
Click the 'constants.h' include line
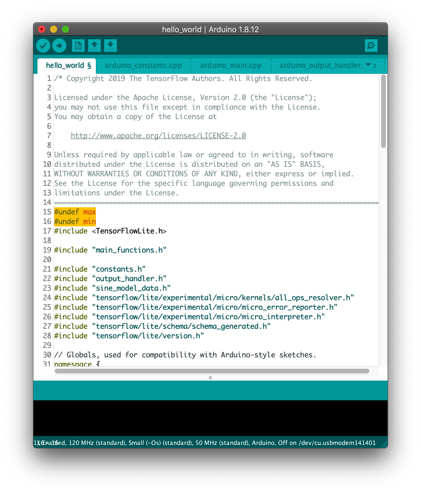pyautogui.click(x=100, y=269)
